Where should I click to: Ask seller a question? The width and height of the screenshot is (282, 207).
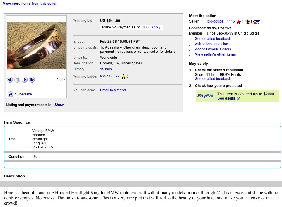click(x=211, y=44)
